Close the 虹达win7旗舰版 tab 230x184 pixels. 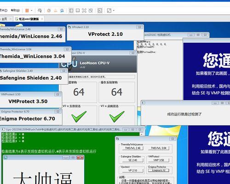click(42, 19)
